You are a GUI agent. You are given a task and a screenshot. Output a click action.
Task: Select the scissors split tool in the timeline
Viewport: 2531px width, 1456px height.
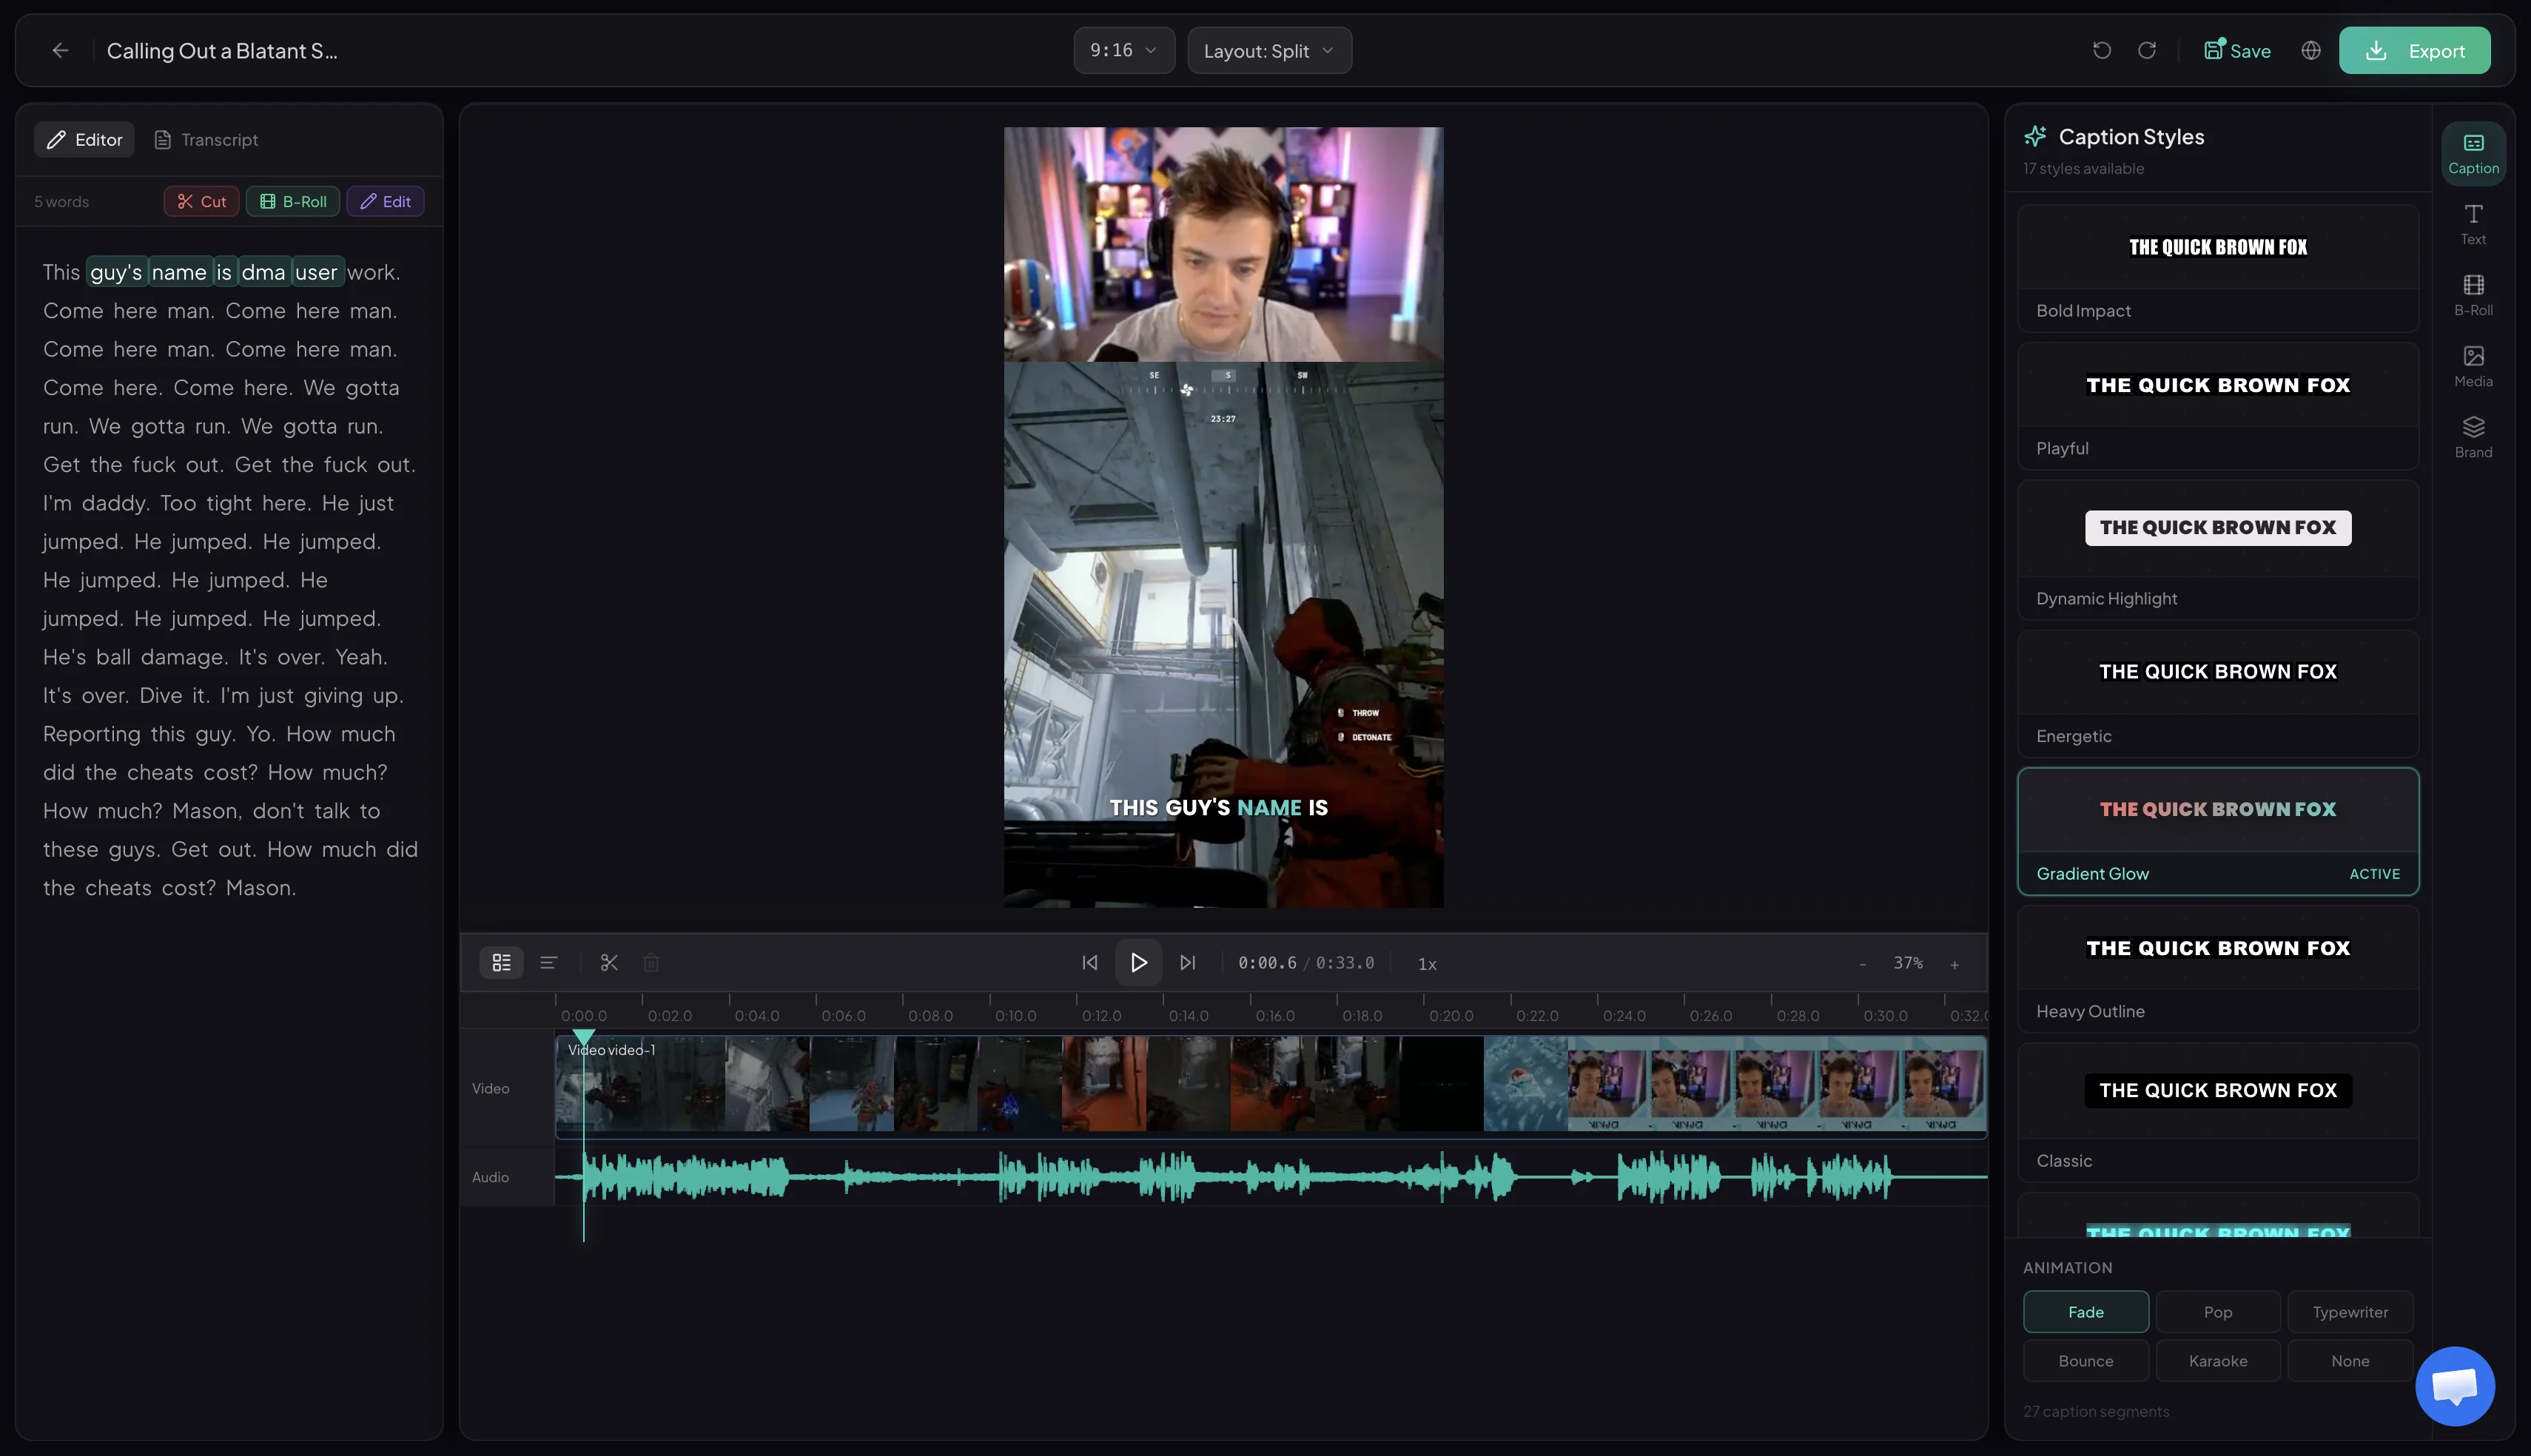click(609, 962)
